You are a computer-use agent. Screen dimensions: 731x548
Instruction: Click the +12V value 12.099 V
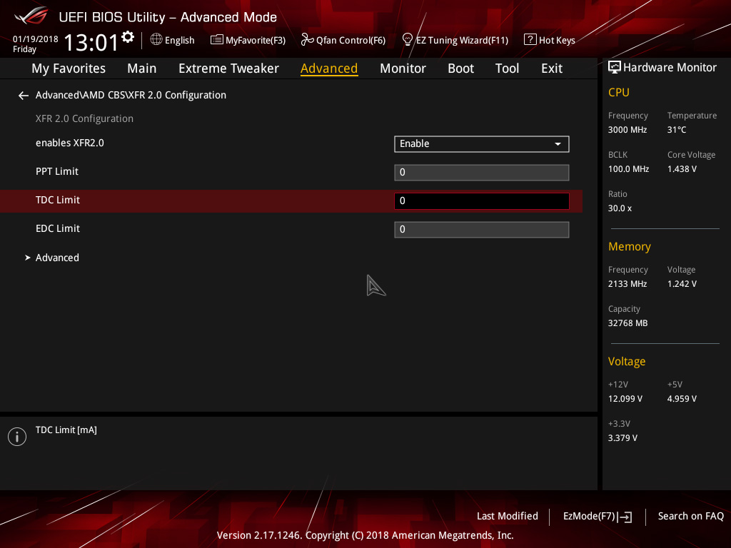[625, 399]
